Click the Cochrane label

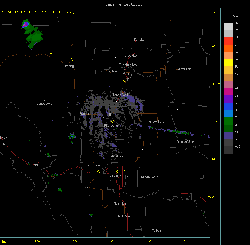pyautogui.click(x=93, y=165)
